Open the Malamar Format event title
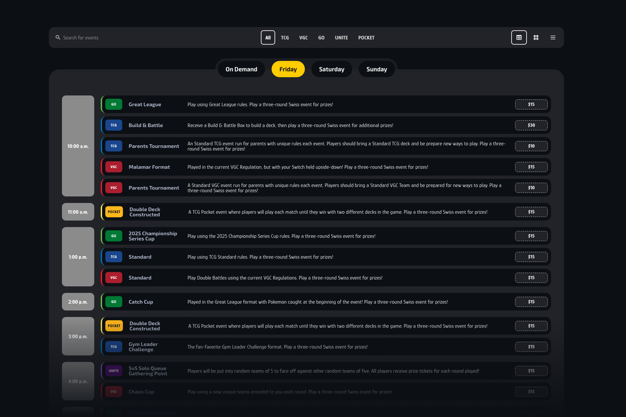This screenshot has width=626, height=417. (x=149, y=167)
